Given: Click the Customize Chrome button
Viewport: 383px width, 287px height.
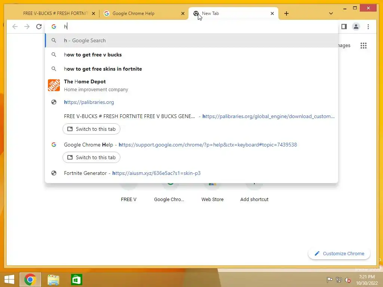Looking at the screenshot, I should click(339, 254).
